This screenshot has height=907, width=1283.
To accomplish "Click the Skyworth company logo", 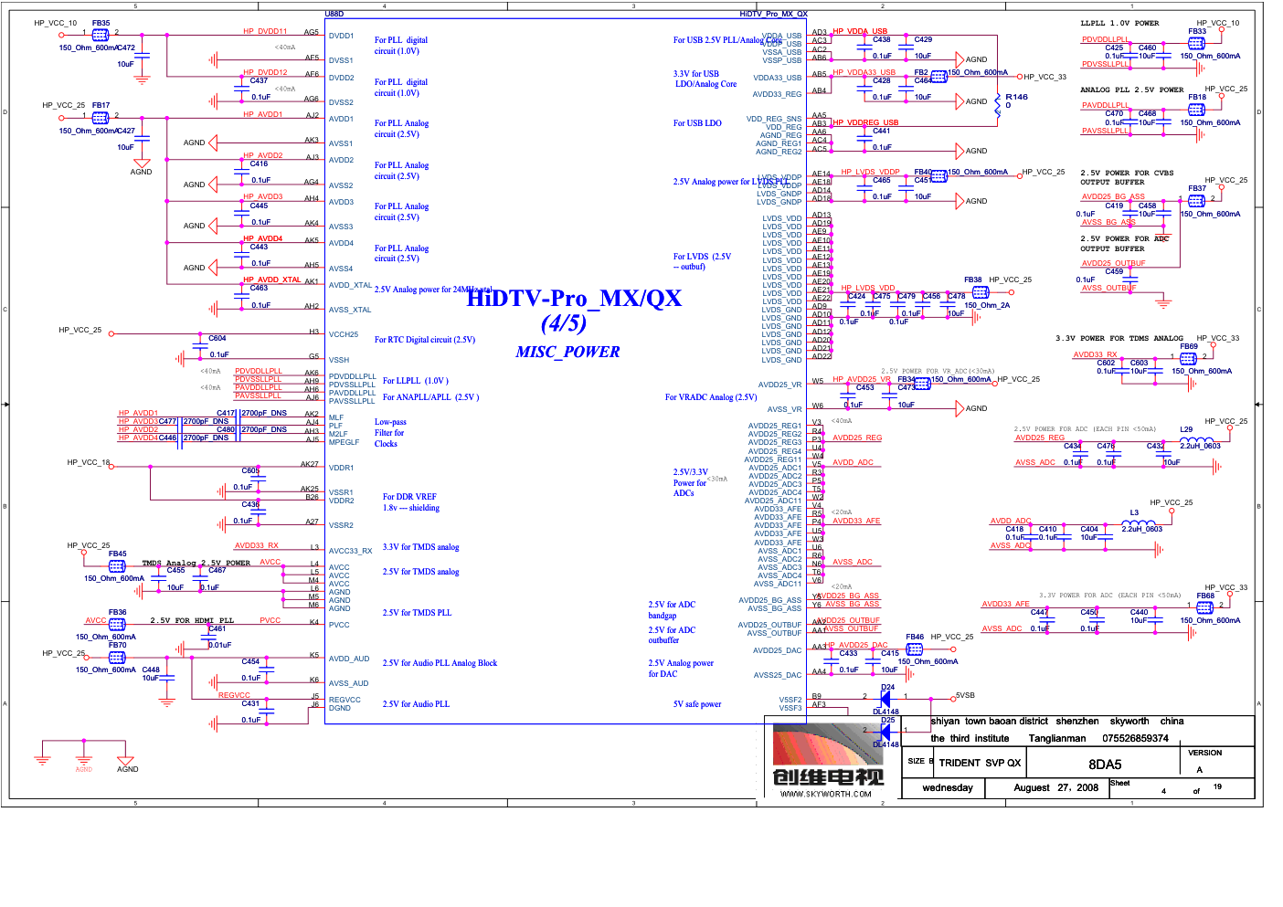I will coord(828,760).
